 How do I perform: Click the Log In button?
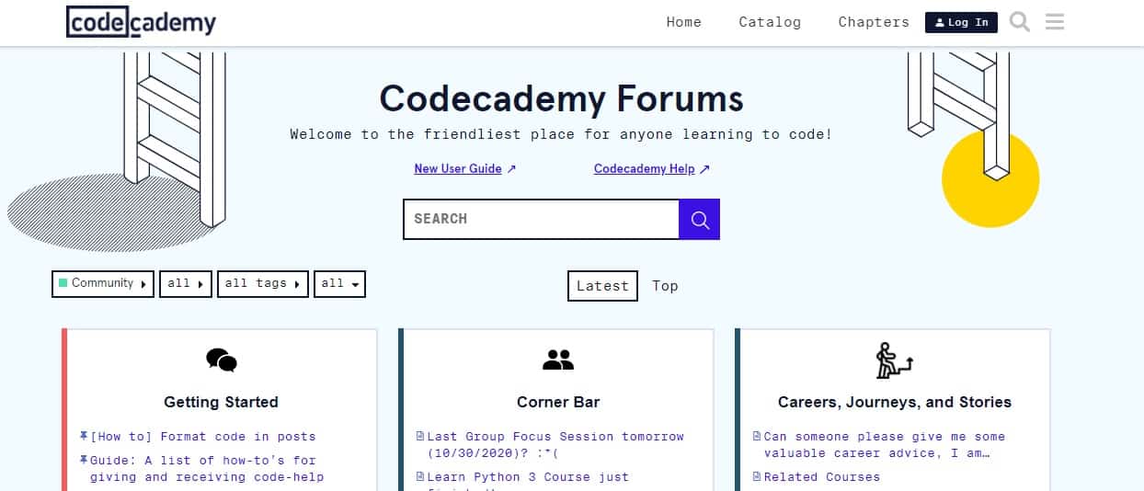[x=961, y=22]
